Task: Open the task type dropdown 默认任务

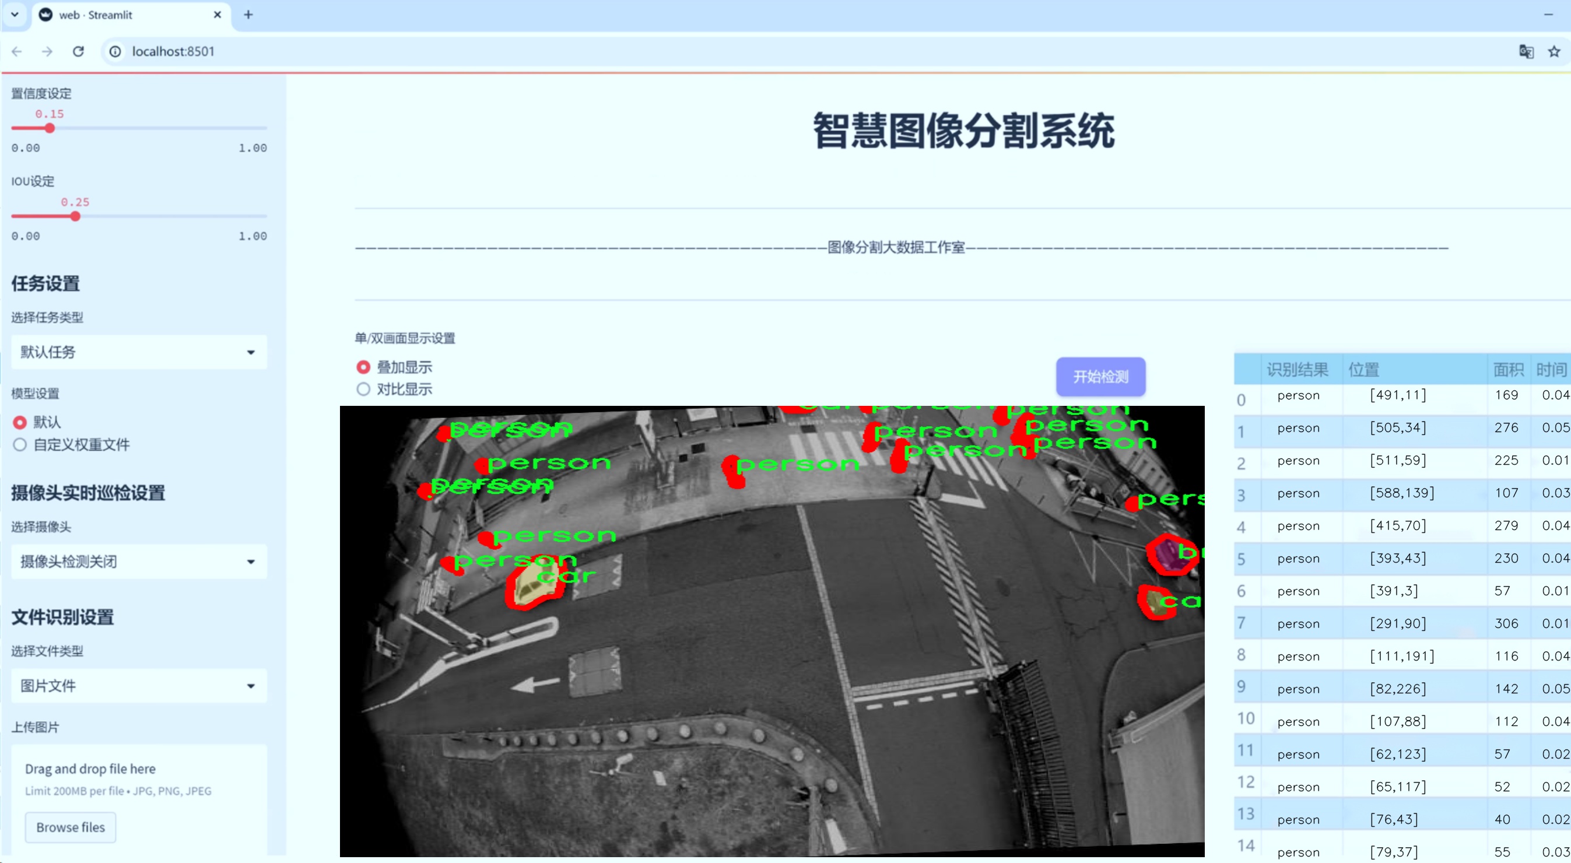Action: [x=139, y=352]
